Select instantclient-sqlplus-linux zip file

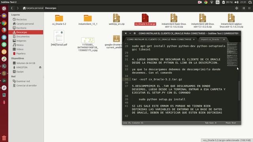[x=231, y=21]
